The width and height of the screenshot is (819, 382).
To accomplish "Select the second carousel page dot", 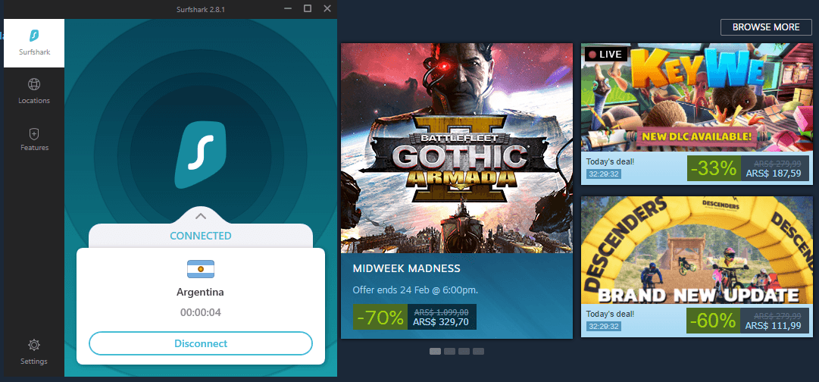I will [450, 351].
